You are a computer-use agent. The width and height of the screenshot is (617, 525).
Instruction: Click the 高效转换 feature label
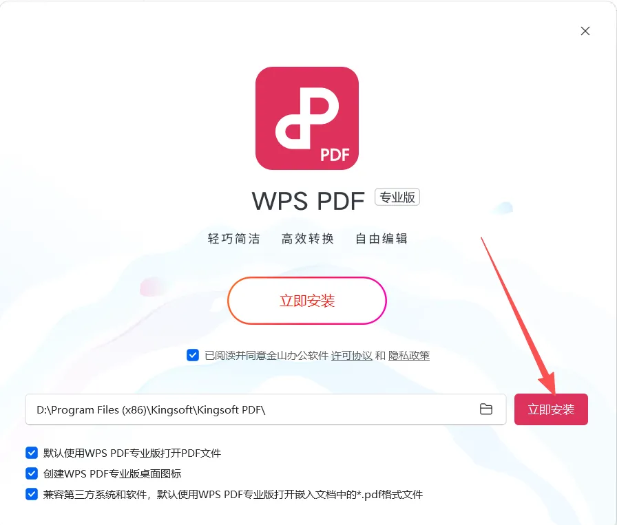308,239
